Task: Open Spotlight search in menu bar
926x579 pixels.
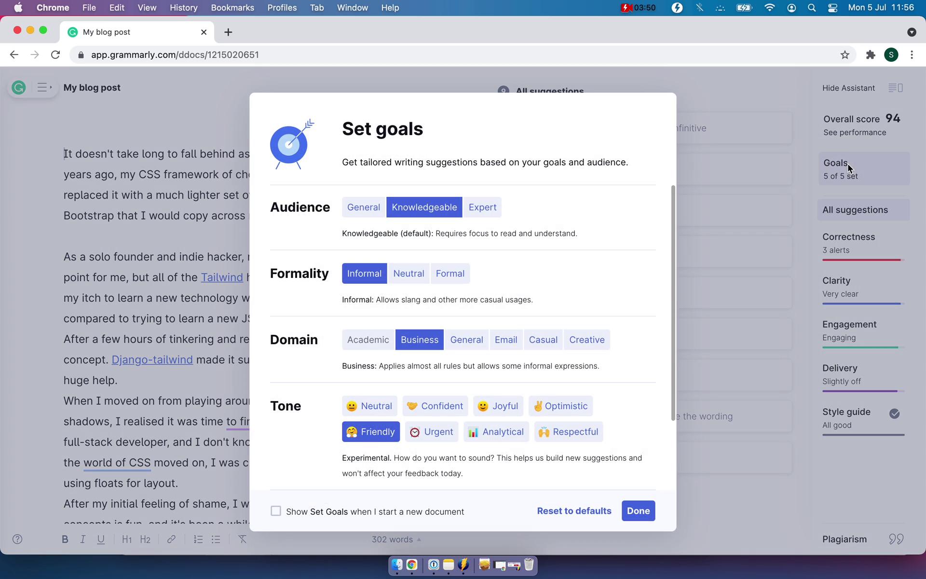Action: pos(812,8)
